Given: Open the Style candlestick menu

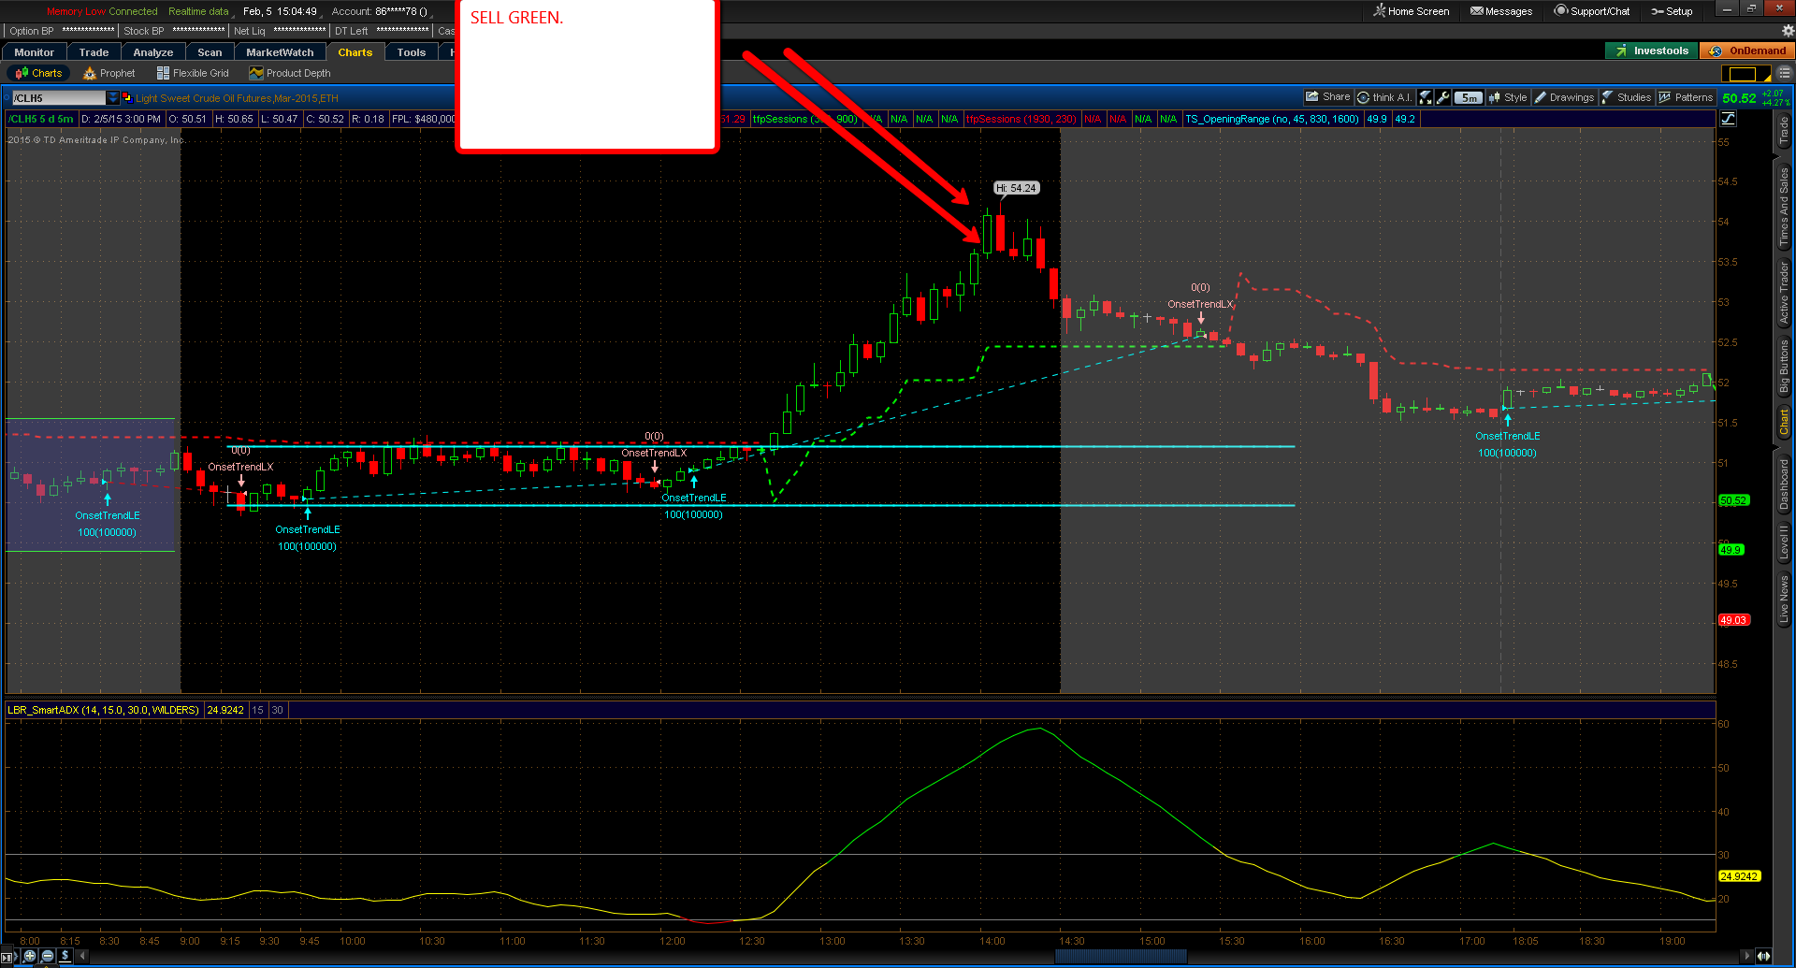Looking at the screenshot, I should [1508, 97].
